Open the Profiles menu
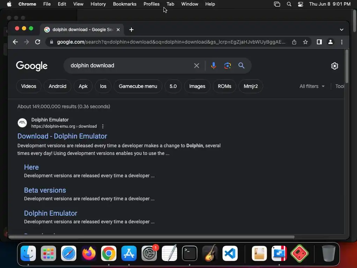The image size is (357, 268). (151, 4)
